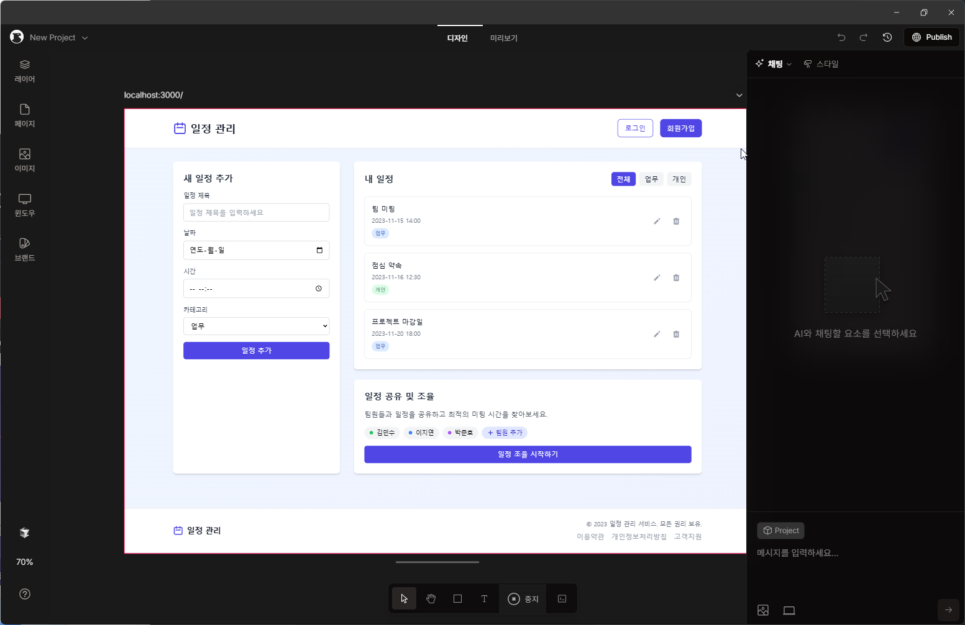Viewport: 965px width, 625px height.
Task: Select the pointer cursor tool
Action: pyautogui.click(x=405, y=598)
